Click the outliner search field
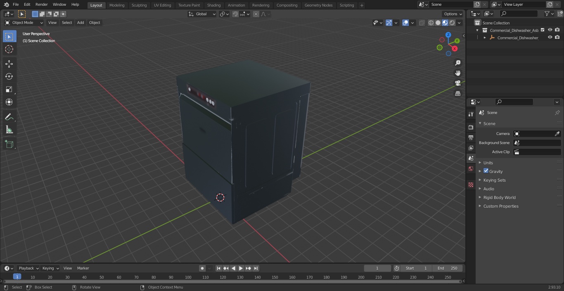 (x=518, y=14)
